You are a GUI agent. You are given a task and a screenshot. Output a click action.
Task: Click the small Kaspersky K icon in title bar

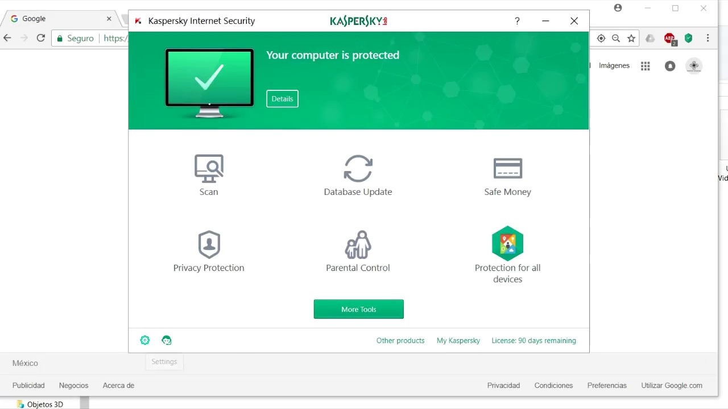click(x=138, y=21)
